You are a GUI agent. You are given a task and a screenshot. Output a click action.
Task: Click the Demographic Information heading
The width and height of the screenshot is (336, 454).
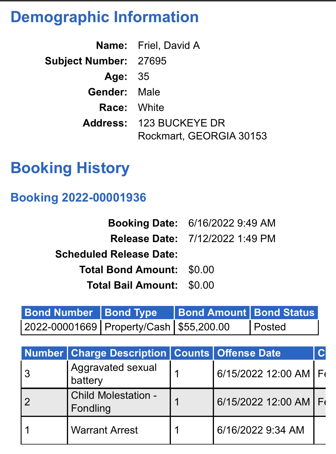pos(105,17)
